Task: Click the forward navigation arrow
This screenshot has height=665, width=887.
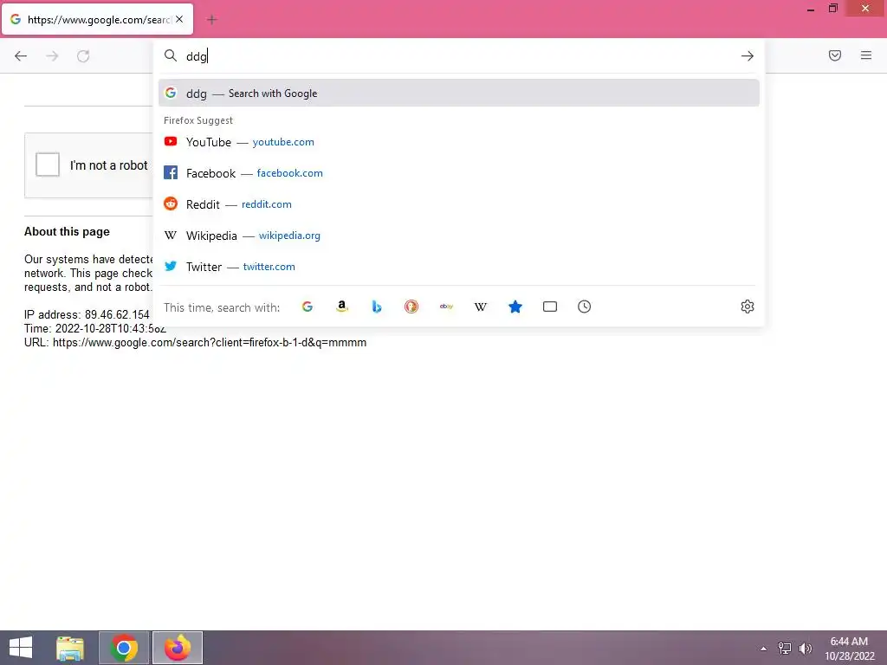Action: tap(52, 56)
